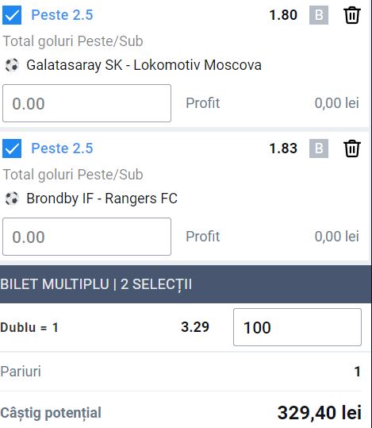Open the second Peste 2.5 selection link
Viewport: 372px width, 428px height.
[x=62, y=148]
